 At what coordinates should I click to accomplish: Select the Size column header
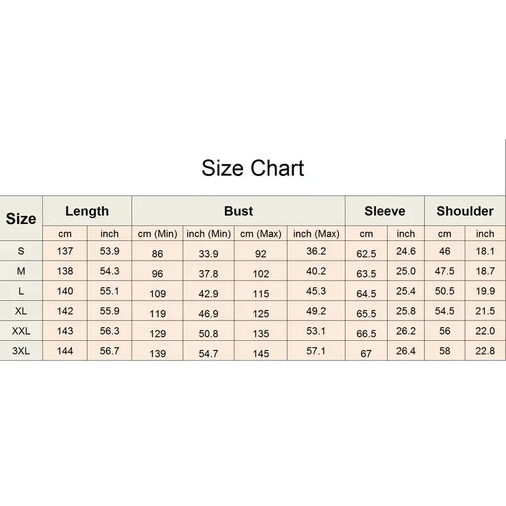pyautogui.click(x=21, y=218)
